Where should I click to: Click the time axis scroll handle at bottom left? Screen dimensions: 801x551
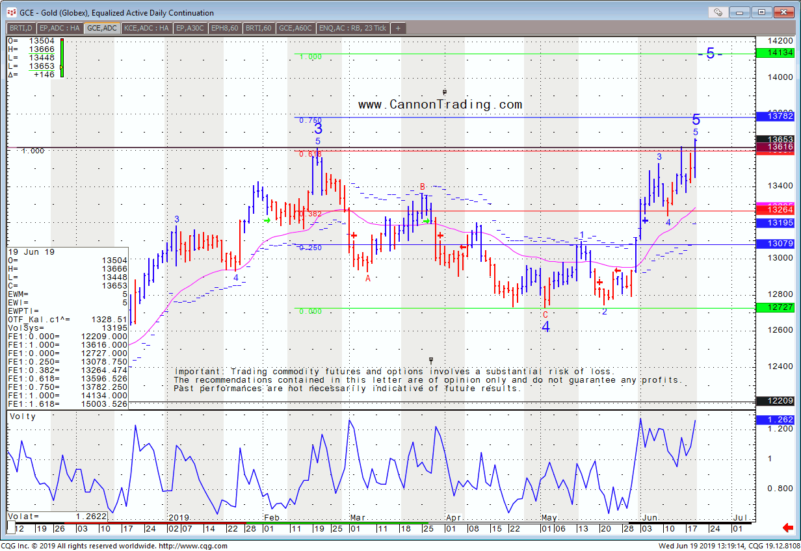click(11, 527)
